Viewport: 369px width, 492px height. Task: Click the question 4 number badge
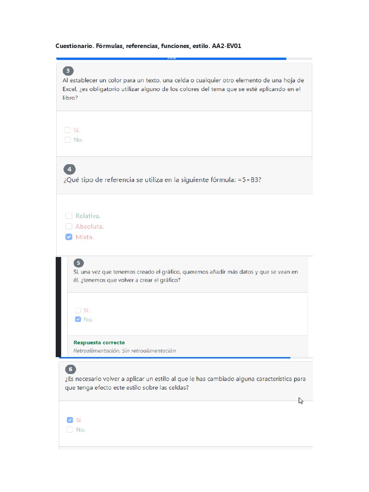[69, 169]
